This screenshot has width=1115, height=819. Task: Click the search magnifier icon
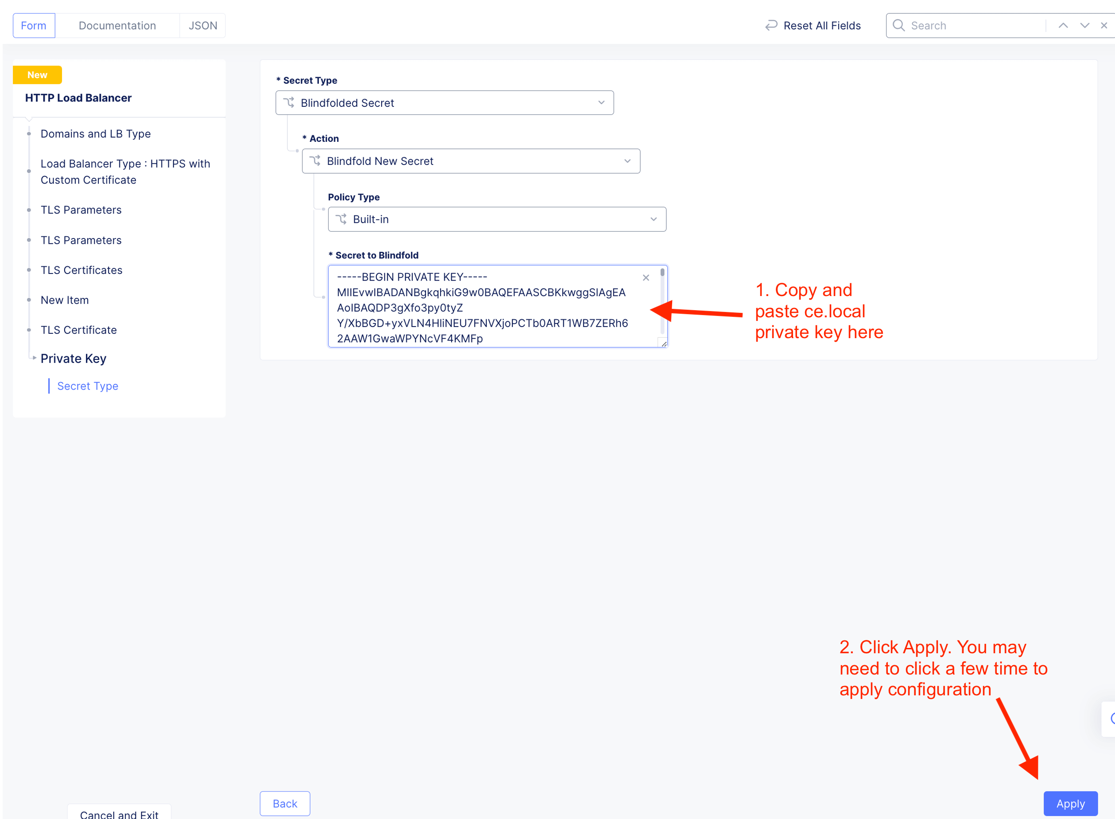[898, 25]
